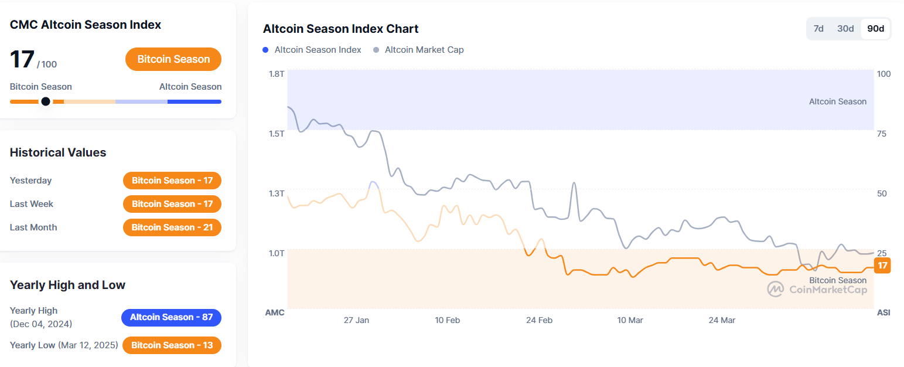
Task: Click the CoinMarketCap watermark logo
Action: pos(817,289)
